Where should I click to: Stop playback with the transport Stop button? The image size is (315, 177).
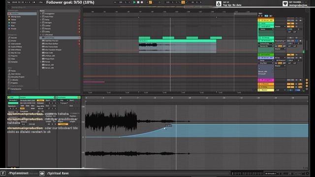coord(138,2)
